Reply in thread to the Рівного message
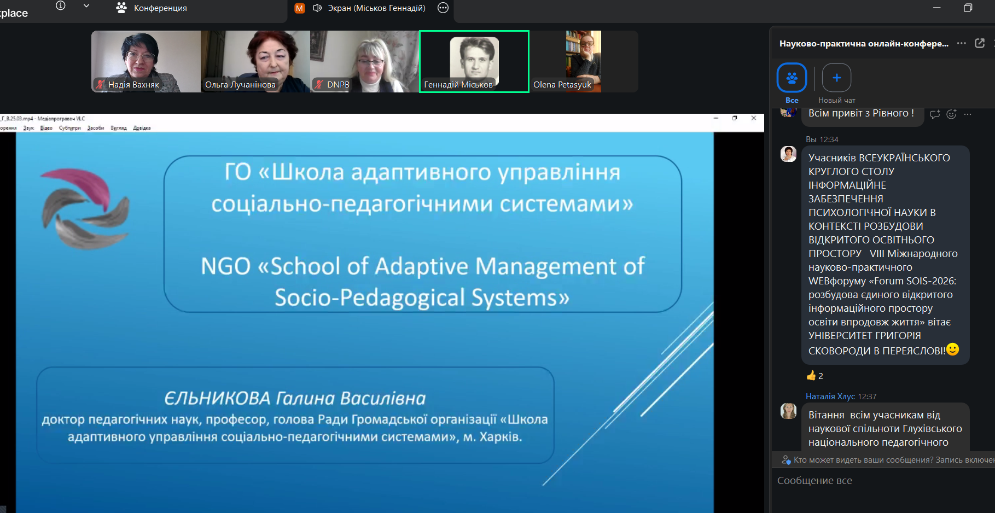Screen dimensions: 995x513 coord(935,114)
